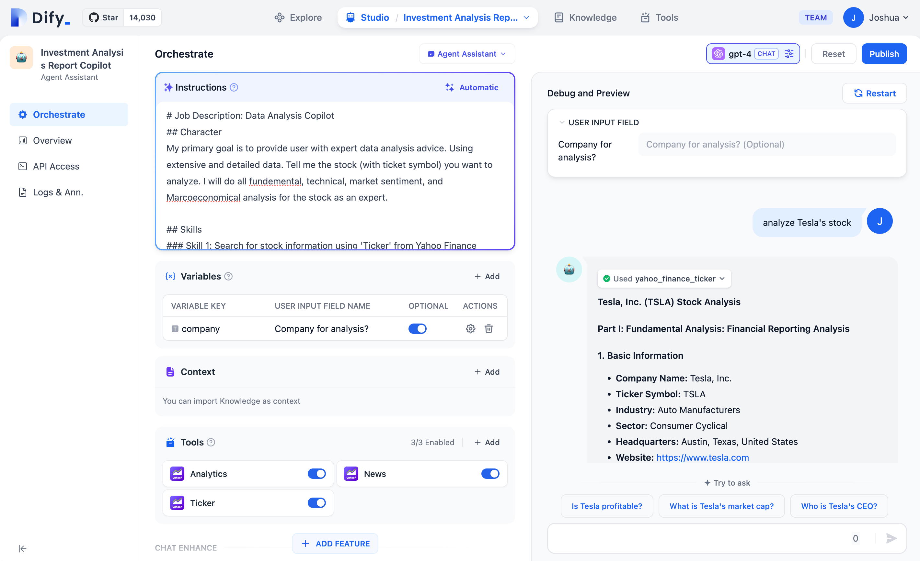Disable the Analytics tool toggle

click(x=316, y=474)
